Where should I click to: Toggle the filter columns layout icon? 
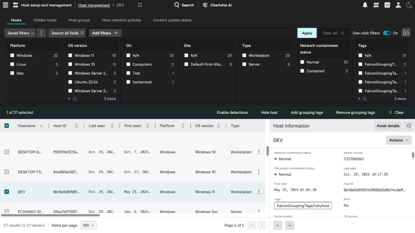tap(406, 33)
